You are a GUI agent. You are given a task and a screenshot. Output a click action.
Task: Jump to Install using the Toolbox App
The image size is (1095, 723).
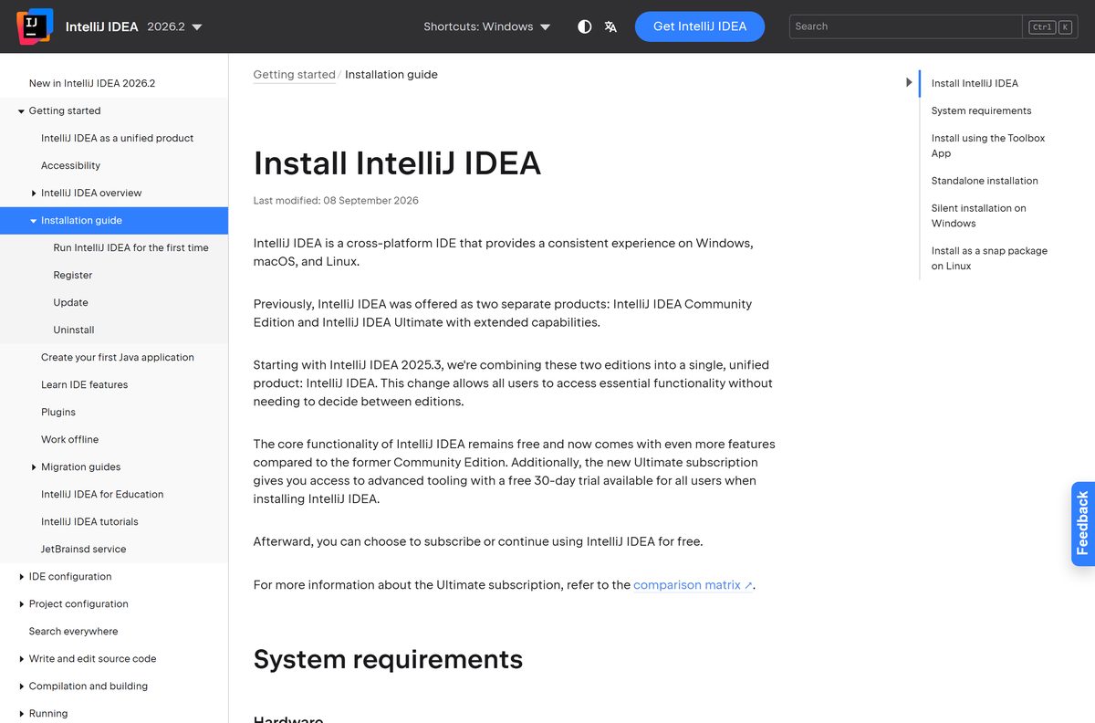tap(988, 145)
